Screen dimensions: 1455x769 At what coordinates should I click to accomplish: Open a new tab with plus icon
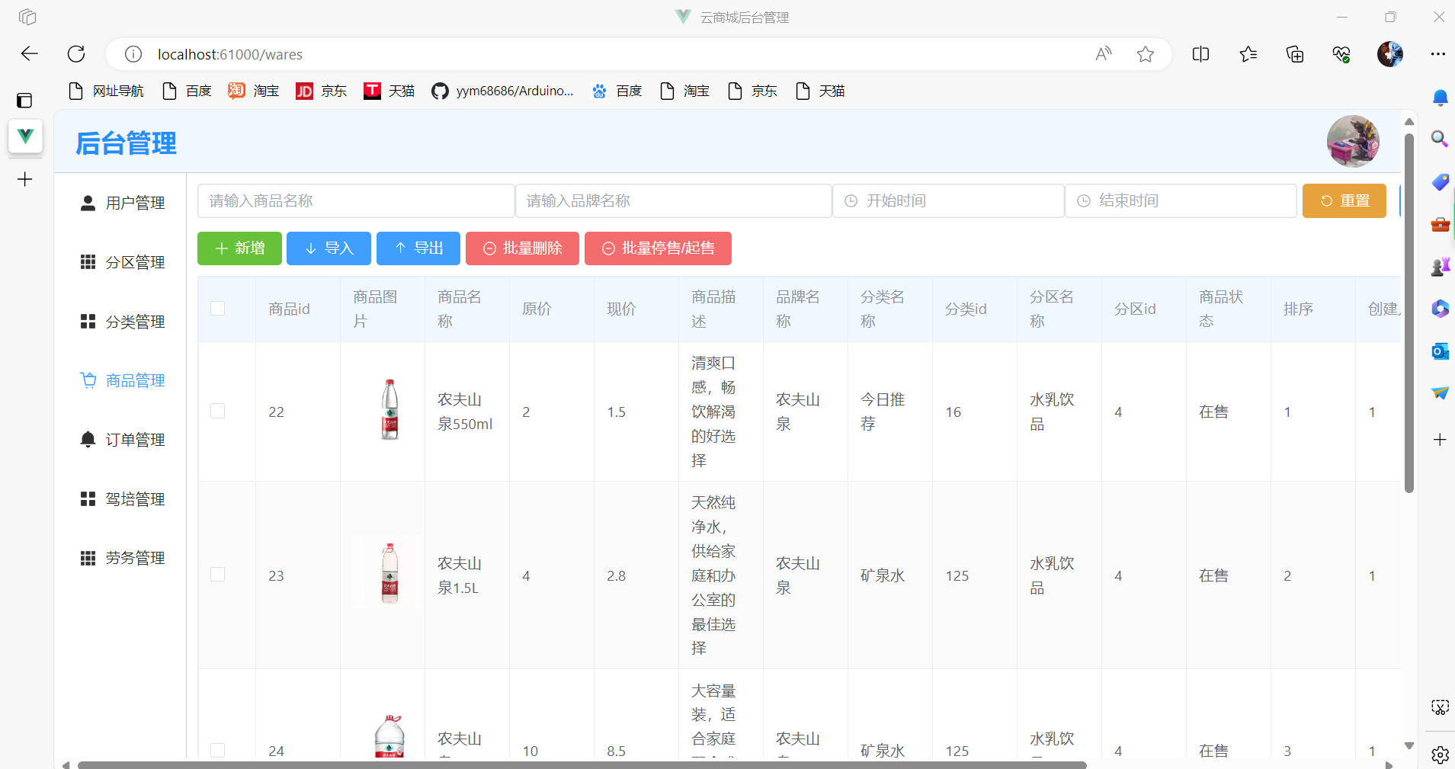pyautogui.click(x=25, y=179)
